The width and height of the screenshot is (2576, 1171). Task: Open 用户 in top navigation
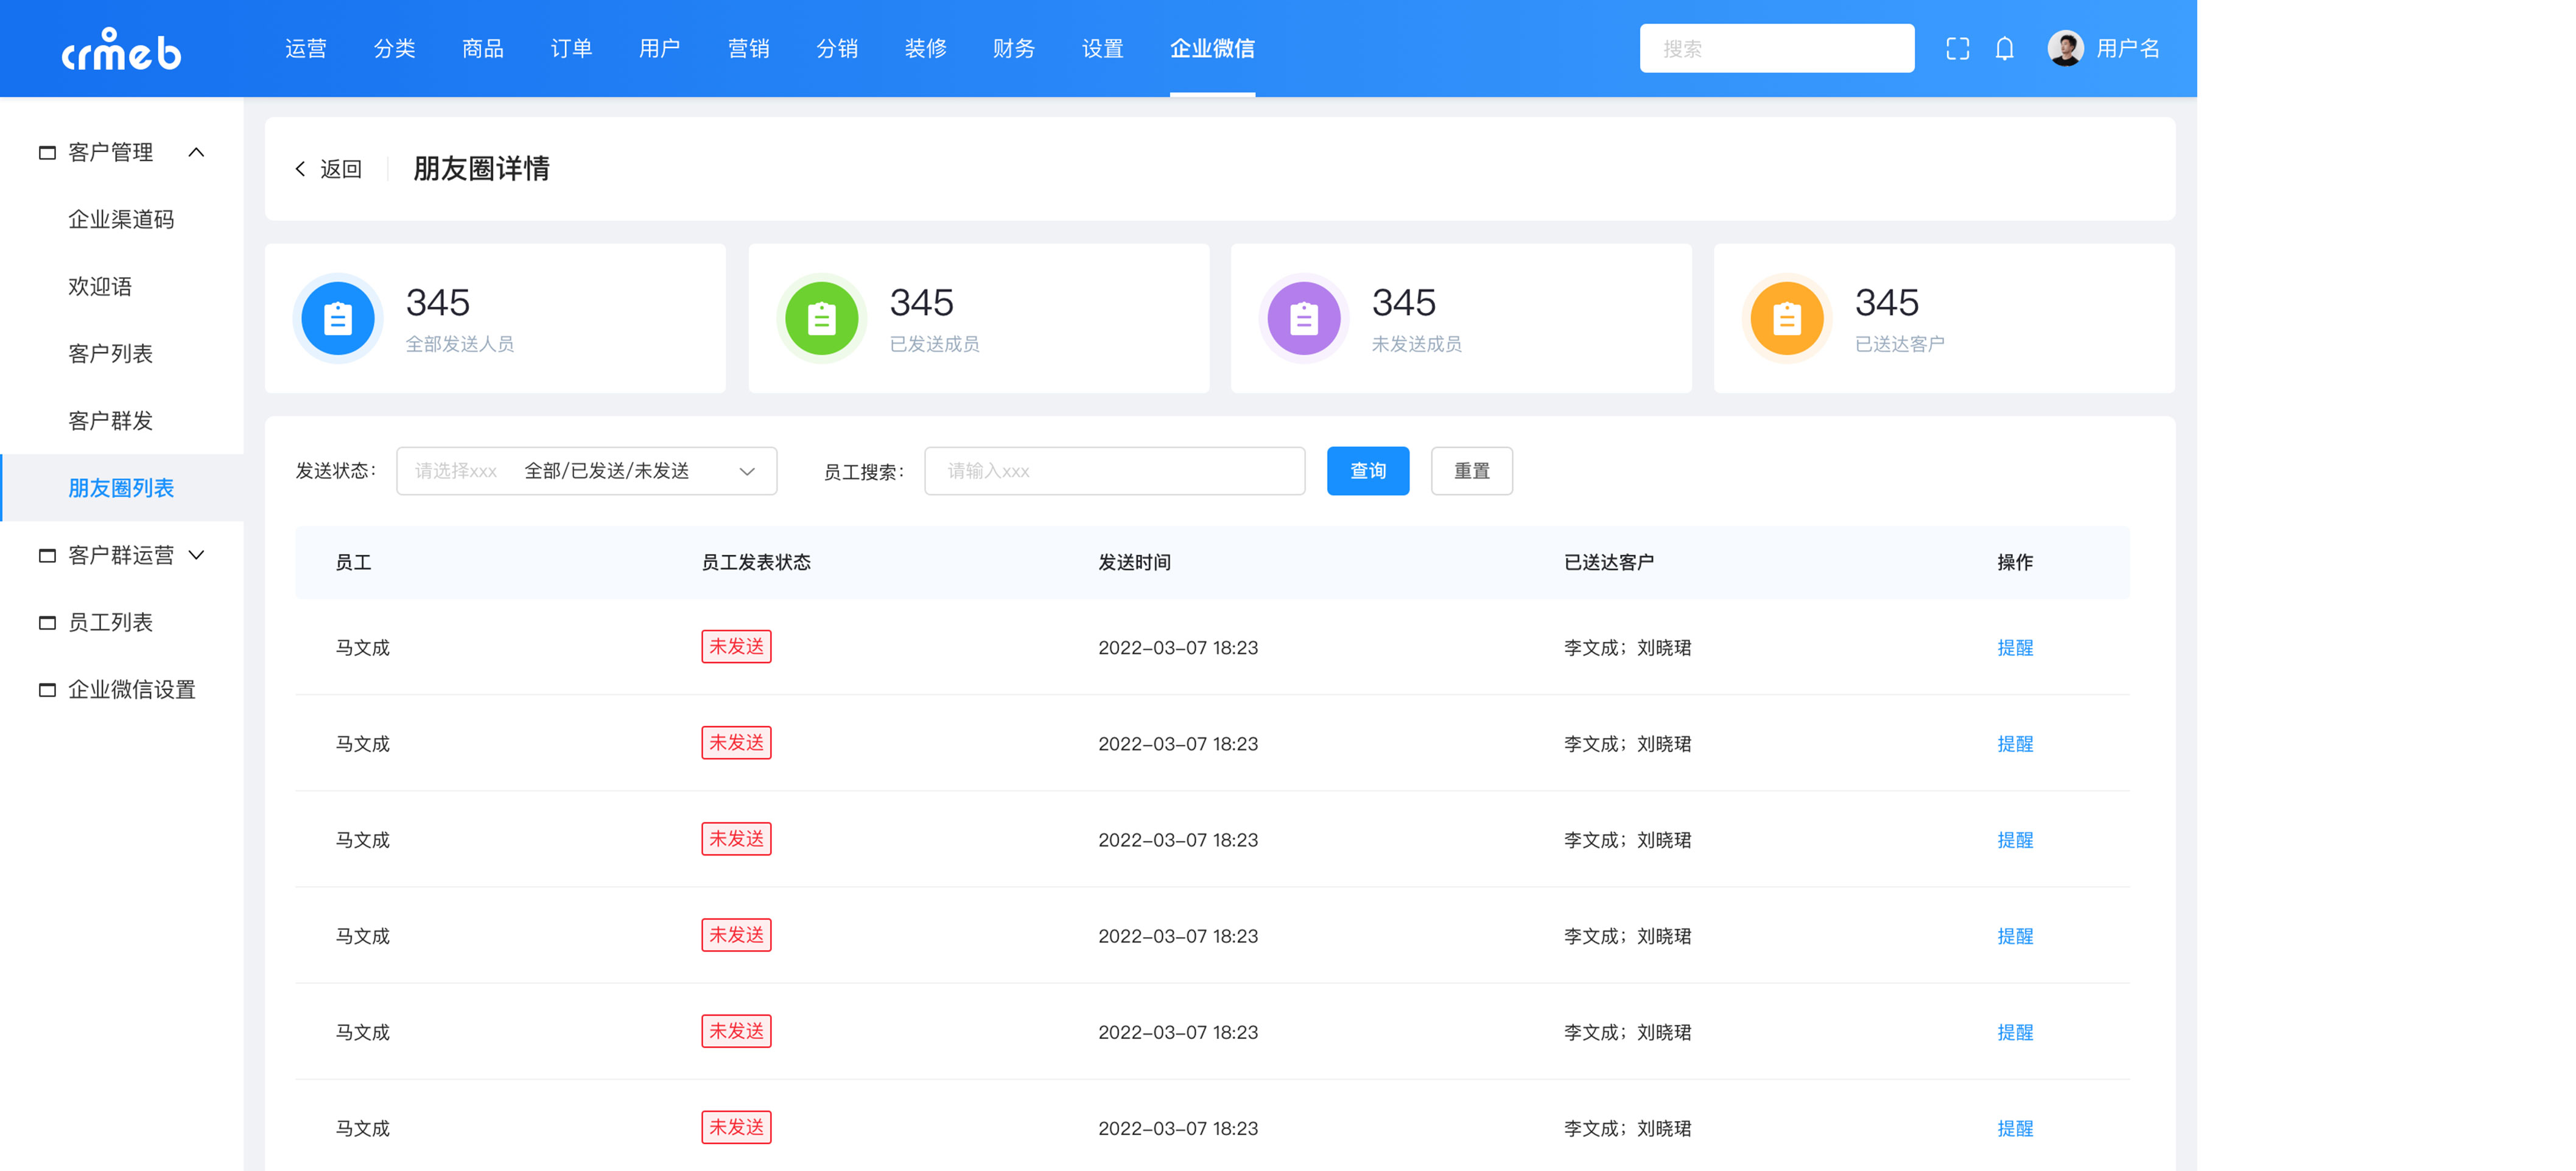(660, 48)
